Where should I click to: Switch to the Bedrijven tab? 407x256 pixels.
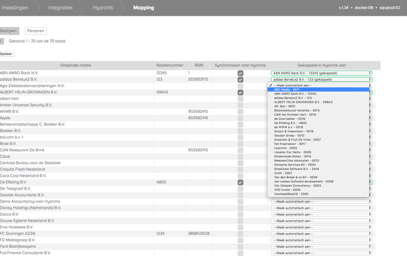pos(9,31)
